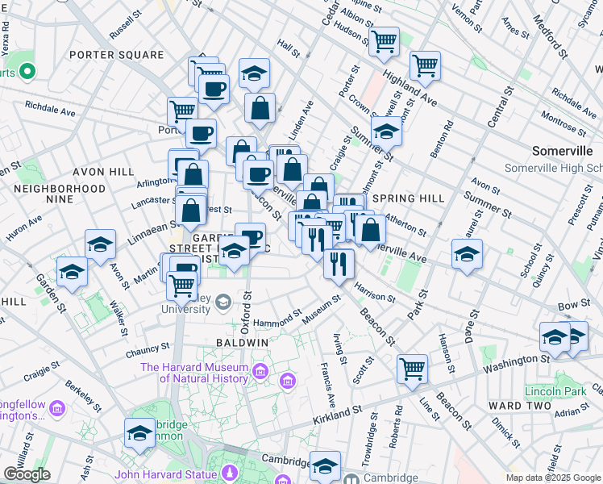Select the AVON HILL neighborhood label
Image resolution: width=603 pixels, height=484 pixels.
coord(103,172)
